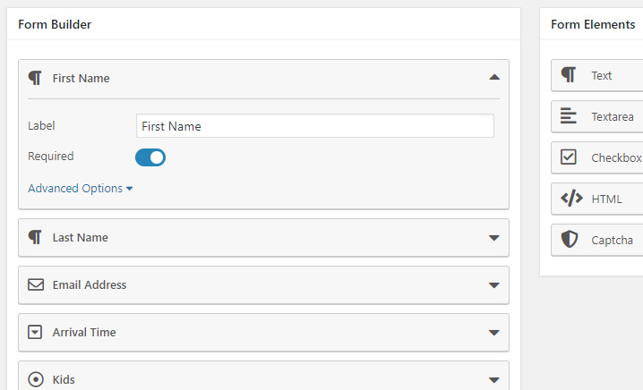The width and height of the screenshot is (643, 390).
Task: Click the dropdown-box icon for Arrival Time
Action: pos(36,332)
